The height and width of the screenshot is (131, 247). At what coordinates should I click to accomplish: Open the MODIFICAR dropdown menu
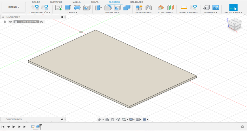pos(112,12)
